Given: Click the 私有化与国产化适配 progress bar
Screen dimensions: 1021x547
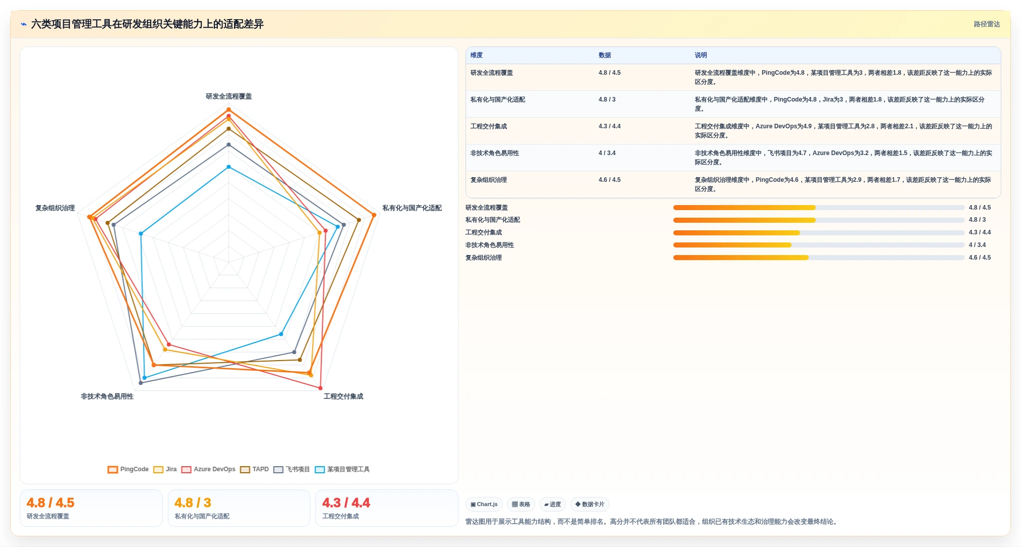Looking at the screenshot, I should pos(819,220).
